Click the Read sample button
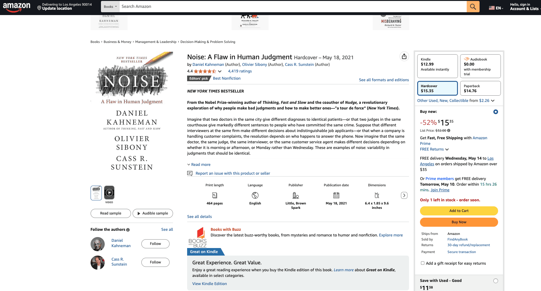The image size is (541, 291). pyautogui.click(x=111, y=213)
